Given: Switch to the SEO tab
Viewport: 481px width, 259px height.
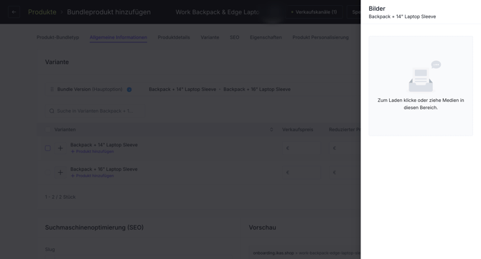Looking at the screenshot, I should pyautogui.click(x=234, y=37).
